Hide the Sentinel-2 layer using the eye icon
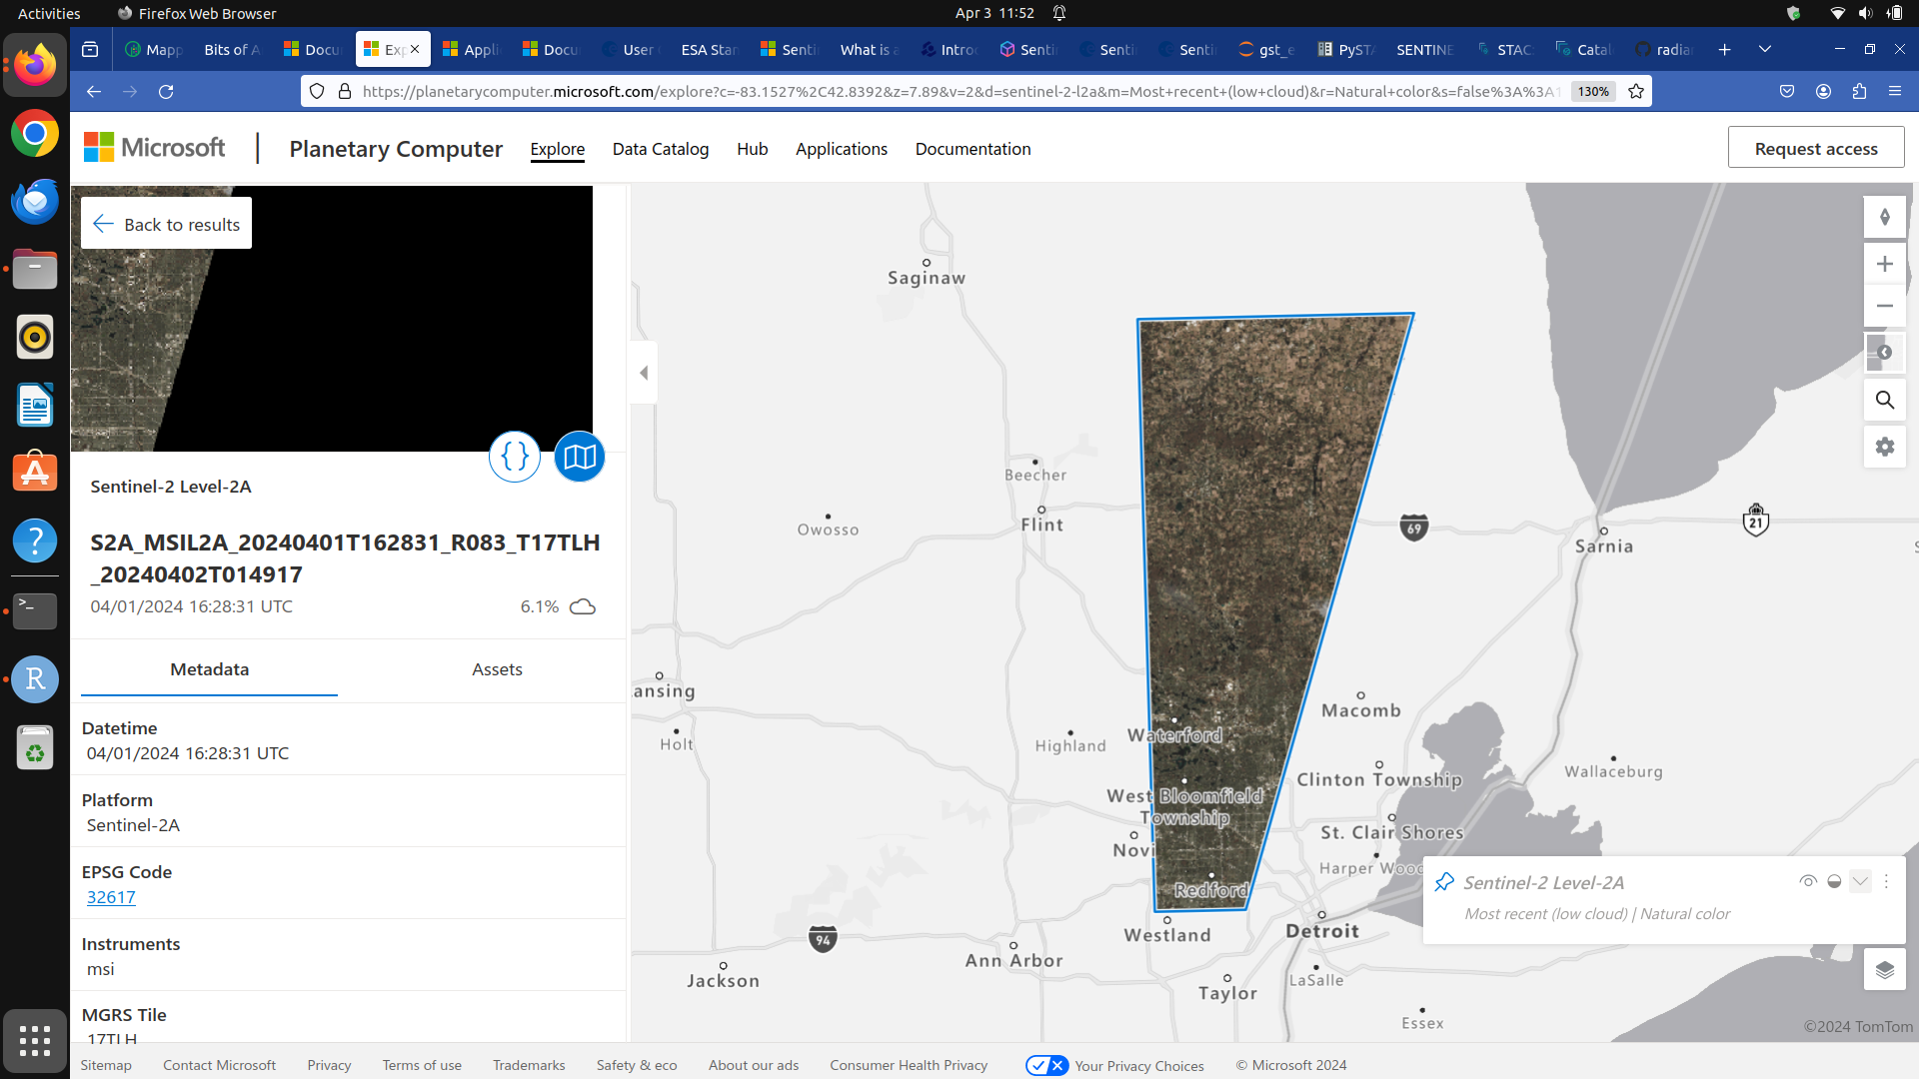Screen dimensions: 1919x1079 (1807, 881)
